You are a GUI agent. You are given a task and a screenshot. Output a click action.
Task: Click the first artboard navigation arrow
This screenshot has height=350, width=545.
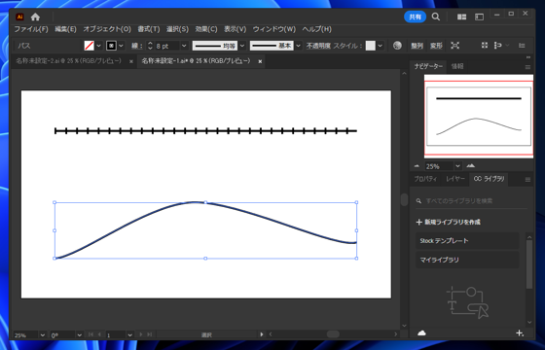click(x=91, y=334)
